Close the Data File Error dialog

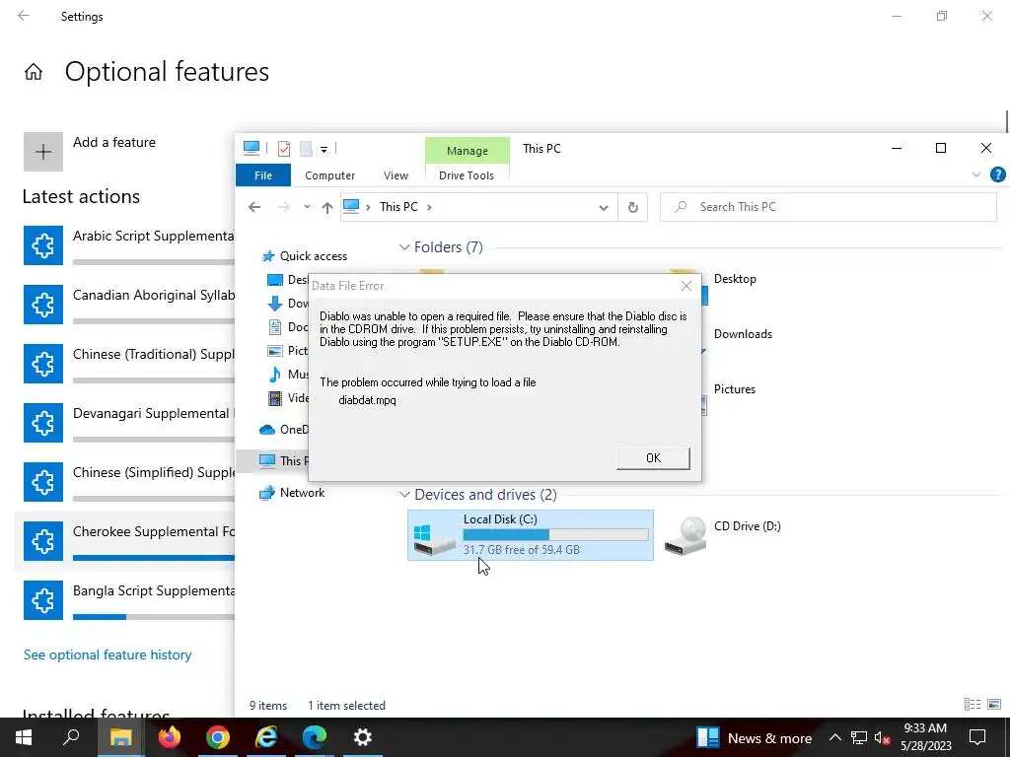tap(686, 286)
